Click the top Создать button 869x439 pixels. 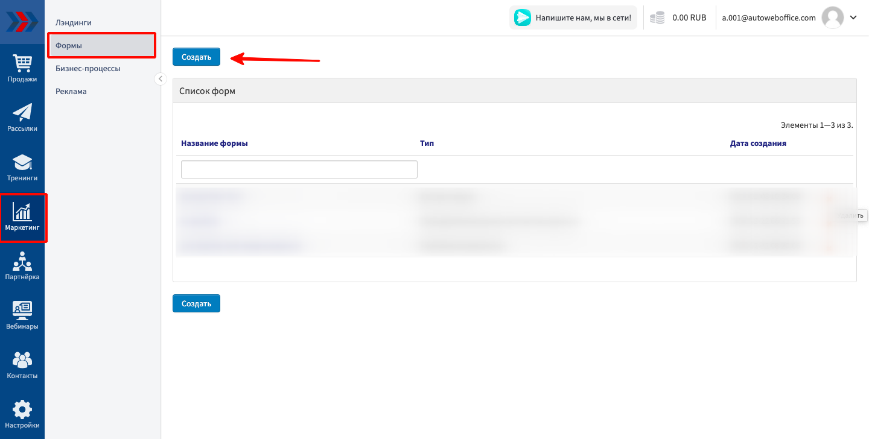(x=196, y=57)
